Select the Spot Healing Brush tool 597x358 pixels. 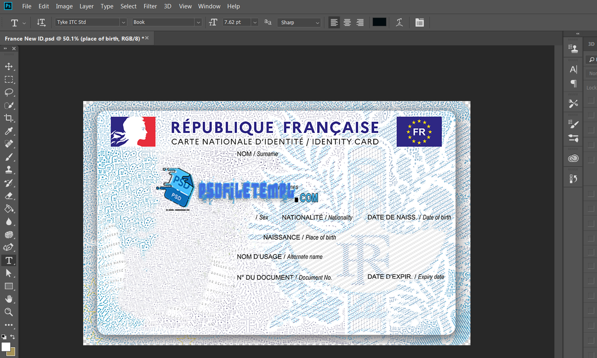pos(9,144)
